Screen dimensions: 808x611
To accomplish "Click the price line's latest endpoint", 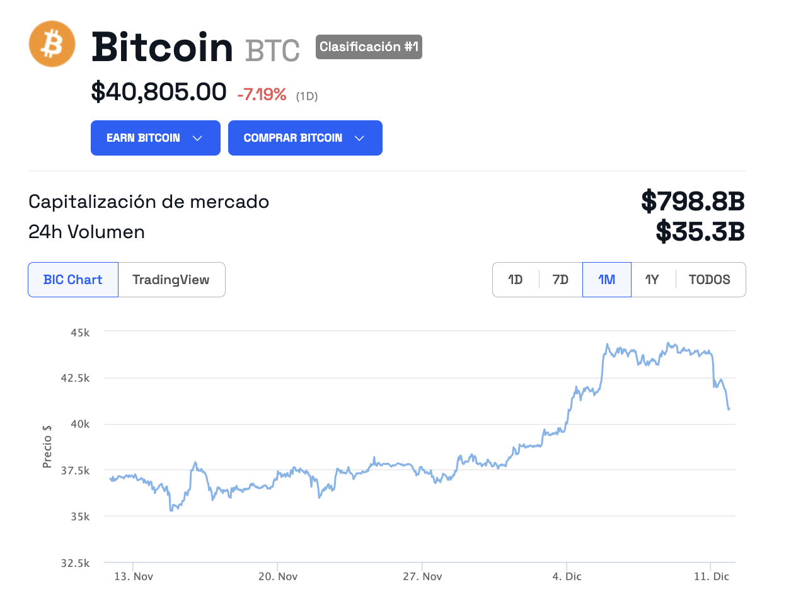I will point(729,409).
